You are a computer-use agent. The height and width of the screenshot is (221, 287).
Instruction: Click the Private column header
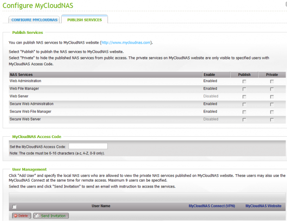click(x=272, y=75)
